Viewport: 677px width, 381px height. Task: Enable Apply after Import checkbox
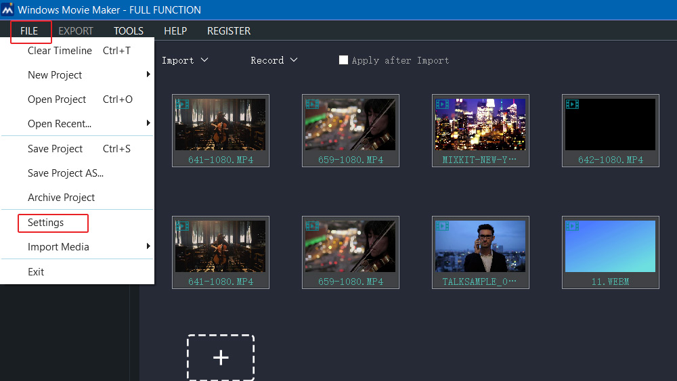(343, 60)
